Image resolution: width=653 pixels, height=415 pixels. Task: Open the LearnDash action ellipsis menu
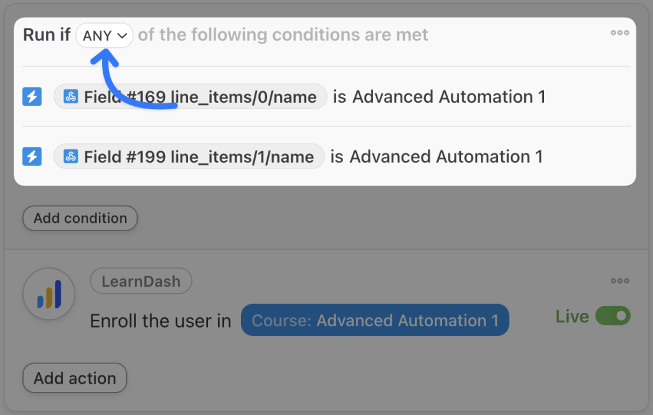point(620,281)
